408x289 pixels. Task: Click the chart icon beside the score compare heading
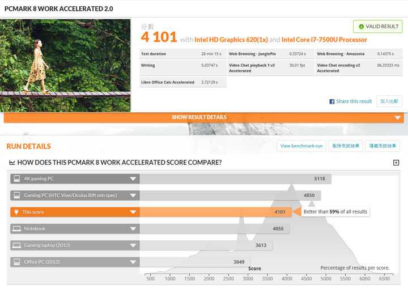(12, 163)
